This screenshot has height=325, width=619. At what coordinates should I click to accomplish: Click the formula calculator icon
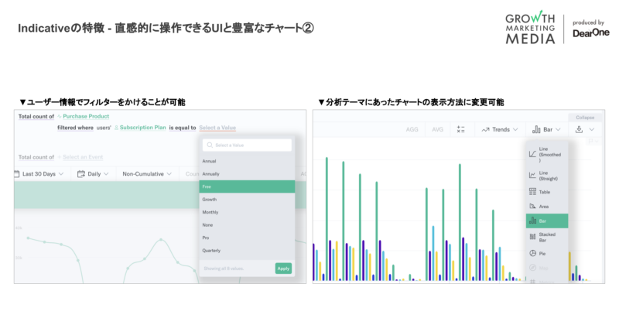click(x=460, y=129)
